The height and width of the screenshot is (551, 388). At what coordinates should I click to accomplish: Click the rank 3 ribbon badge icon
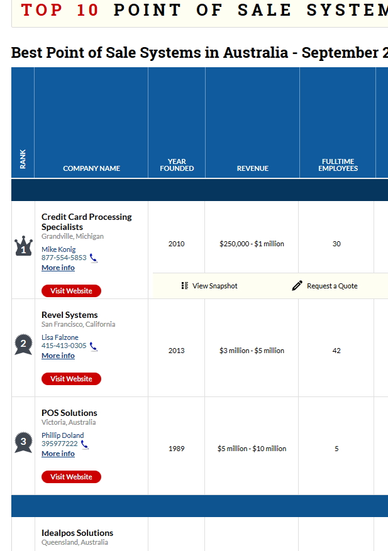coord(23,442)
